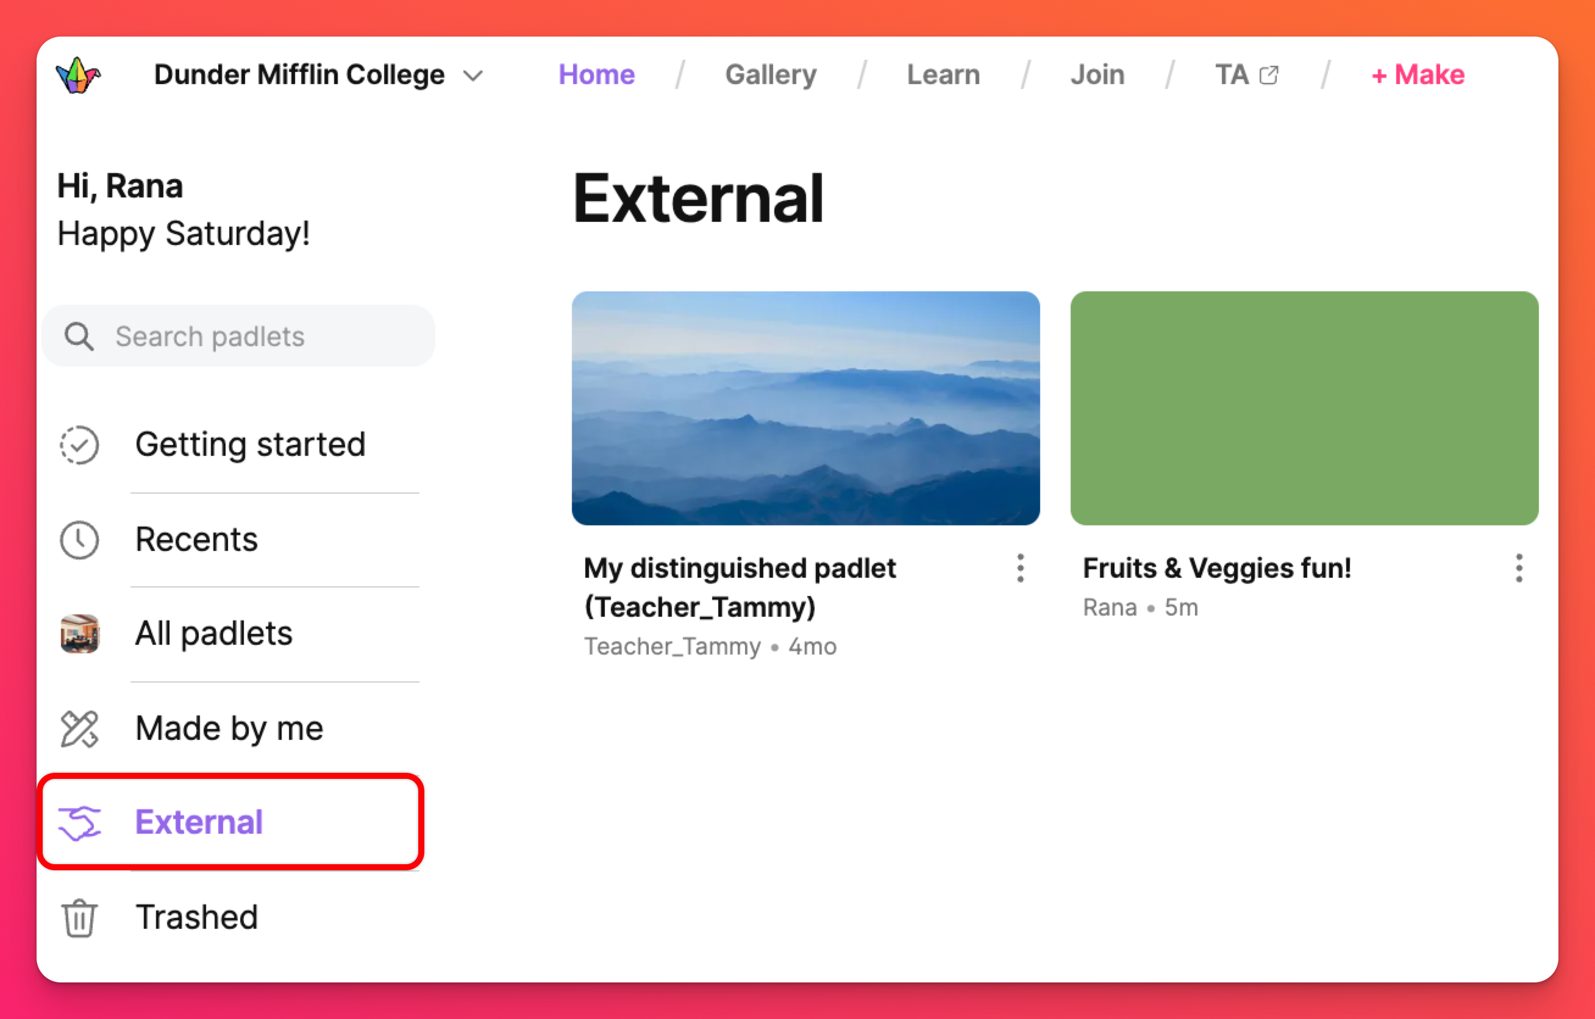The height and width of the screenshot is (1019, 1595).
Task: Click the External handshake icon
Action: tap(79, 823)
